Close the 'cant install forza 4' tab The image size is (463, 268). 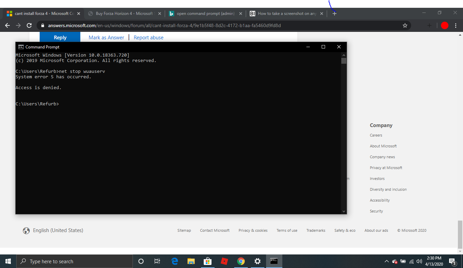(79, 14)
